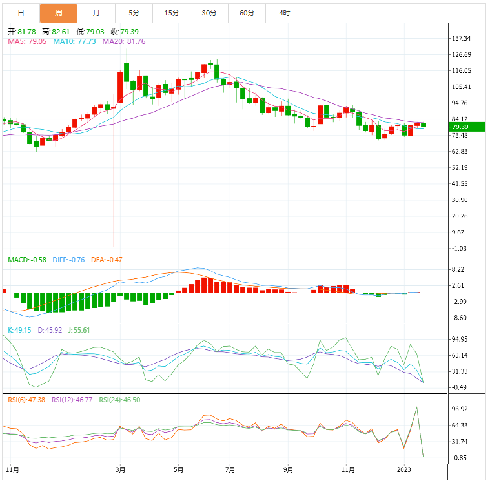
Task: Switch to the 5分 interval tab
Action: (x=134, y=13)
